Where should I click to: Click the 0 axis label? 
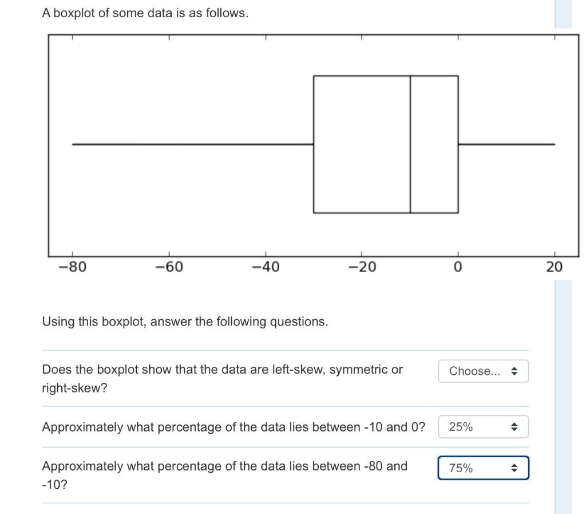[458, 266]
